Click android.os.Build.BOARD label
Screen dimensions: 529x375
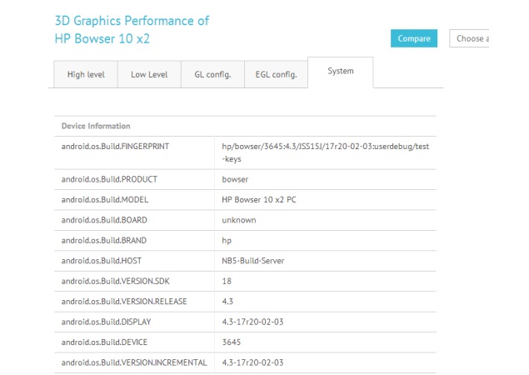pyautogui.click(x=104, y=220)
